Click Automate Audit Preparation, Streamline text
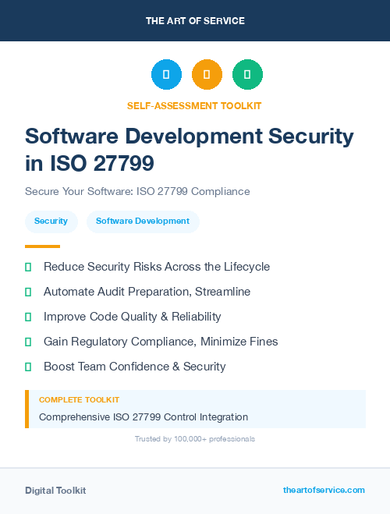This screenshot has height=514, width=390. (x=147, y=292)
